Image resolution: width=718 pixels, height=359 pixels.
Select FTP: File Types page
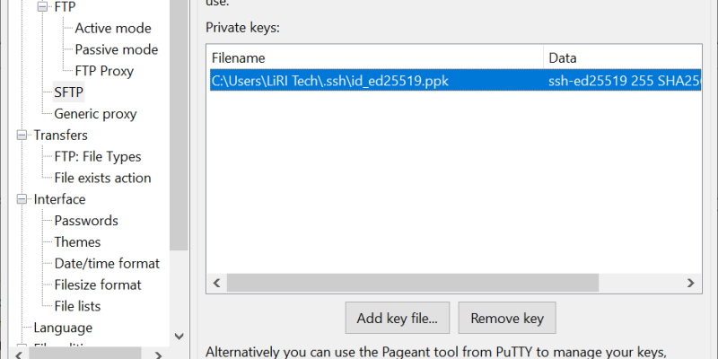97,156
